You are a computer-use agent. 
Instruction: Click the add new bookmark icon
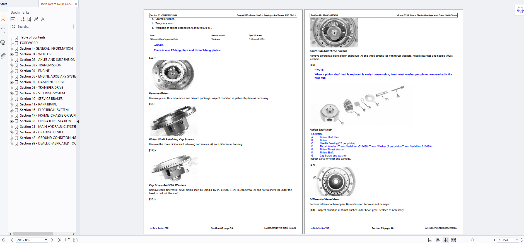(22, 19)
